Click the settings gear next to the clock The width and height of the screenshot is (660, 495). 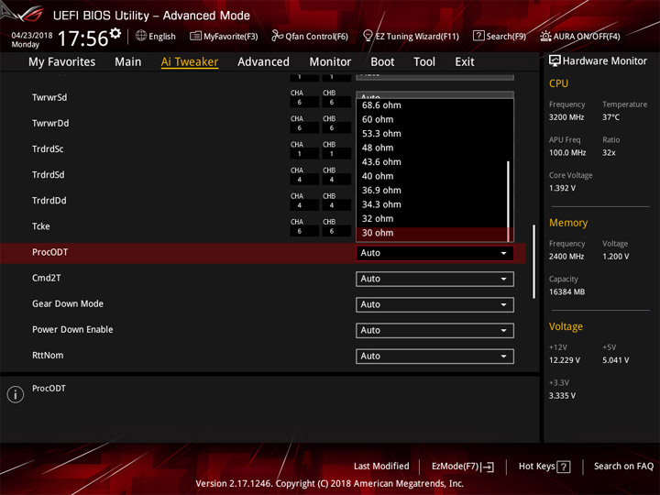point(115,33)
